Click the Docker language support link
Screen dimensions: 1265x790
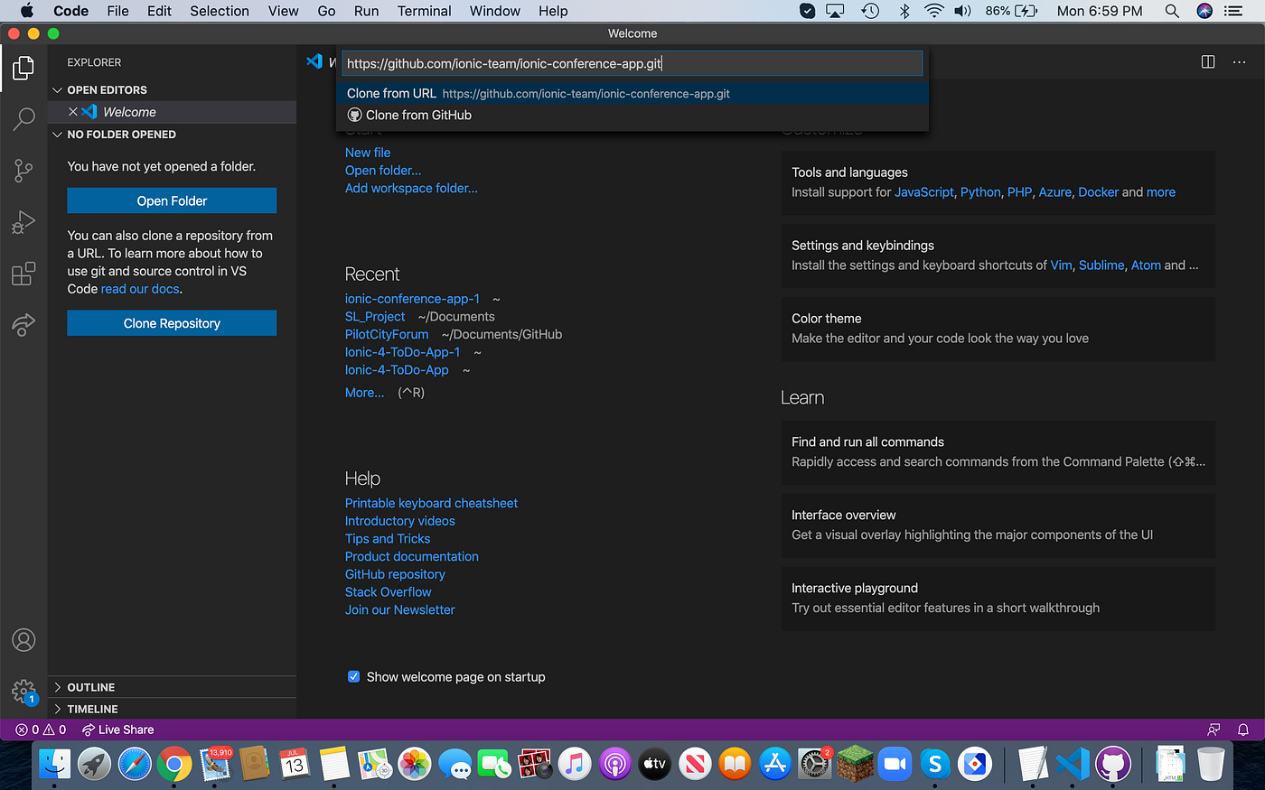point(1098,192)
